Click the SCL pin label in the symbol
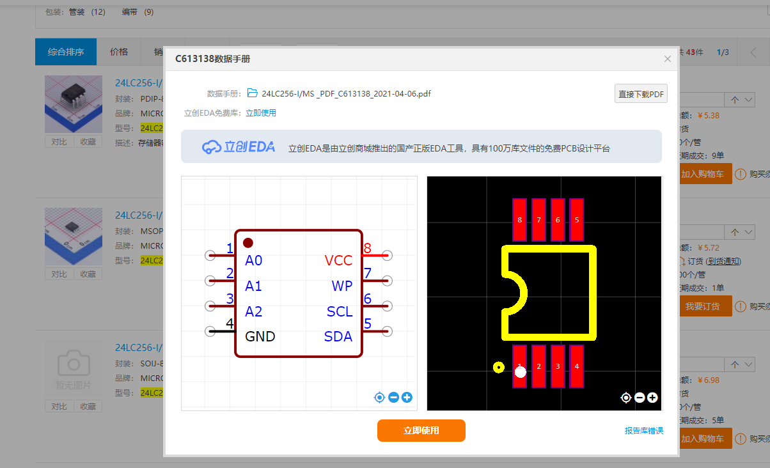The image size is (770, 468). [340, 311]
